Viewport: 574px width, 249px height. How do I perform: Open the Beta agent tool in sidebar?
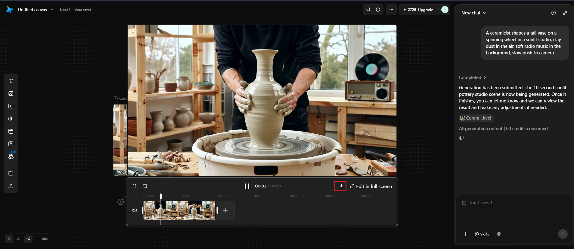pos(11,156)
